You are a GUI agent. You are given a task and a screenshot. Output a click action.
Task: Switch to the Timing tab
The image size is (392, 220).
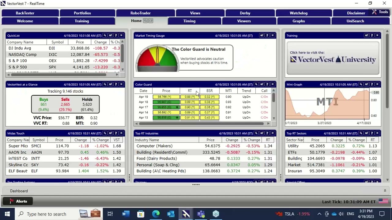194,21
